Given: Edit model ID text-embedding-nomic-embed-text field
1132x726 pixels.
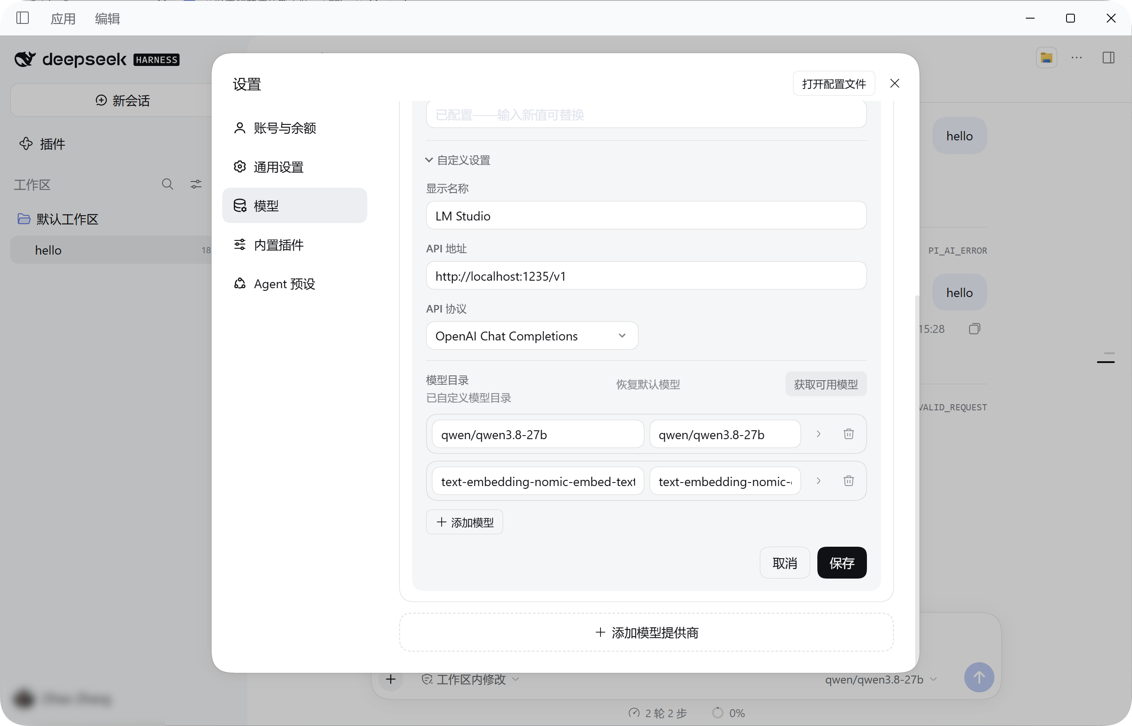Looking at the screenshot, I should pyautogui.click(x=537, y=481).
